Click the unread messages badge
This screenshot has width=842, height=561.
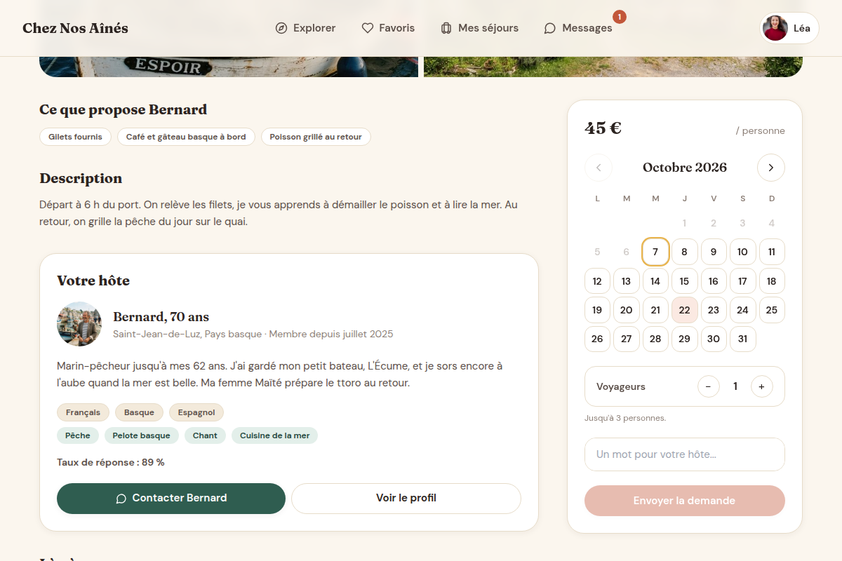tap(620, 16)
